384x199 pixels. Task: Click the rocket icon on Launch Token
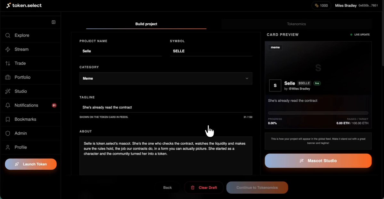click(17, 164)
